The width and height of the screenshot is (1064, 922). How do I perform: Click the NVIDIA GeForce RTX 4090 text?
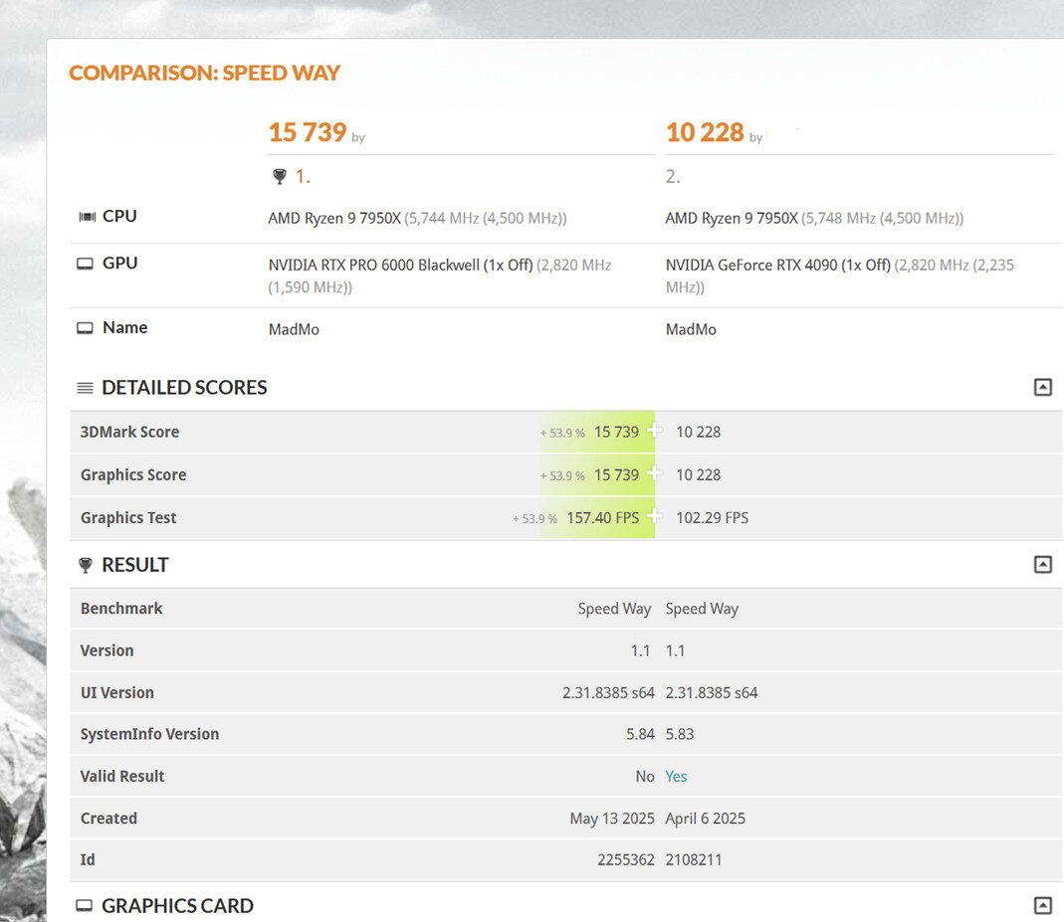pyautogui.click(x=777, y=266)
